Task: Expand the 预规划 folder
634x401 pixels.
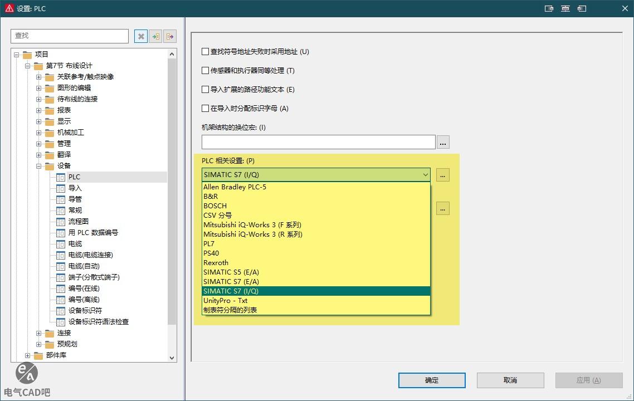Action: click(x=39, y=344)
